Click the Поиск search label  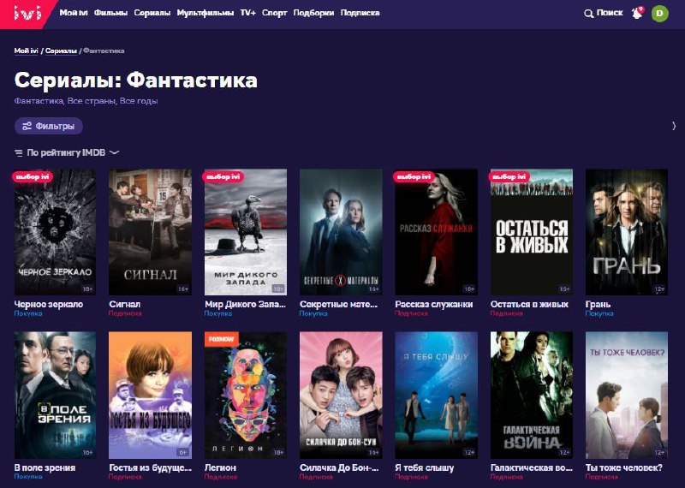pyautogui.click(x=610, y=13)
